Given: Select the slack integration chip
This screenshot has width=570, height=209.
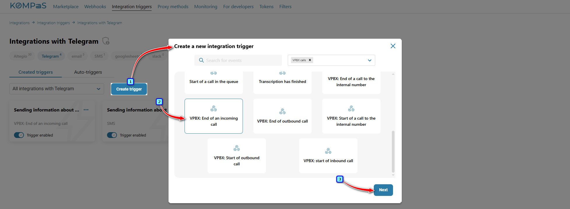Looking at the screenshot, I should pyautogui.click(x=158, y=56).
